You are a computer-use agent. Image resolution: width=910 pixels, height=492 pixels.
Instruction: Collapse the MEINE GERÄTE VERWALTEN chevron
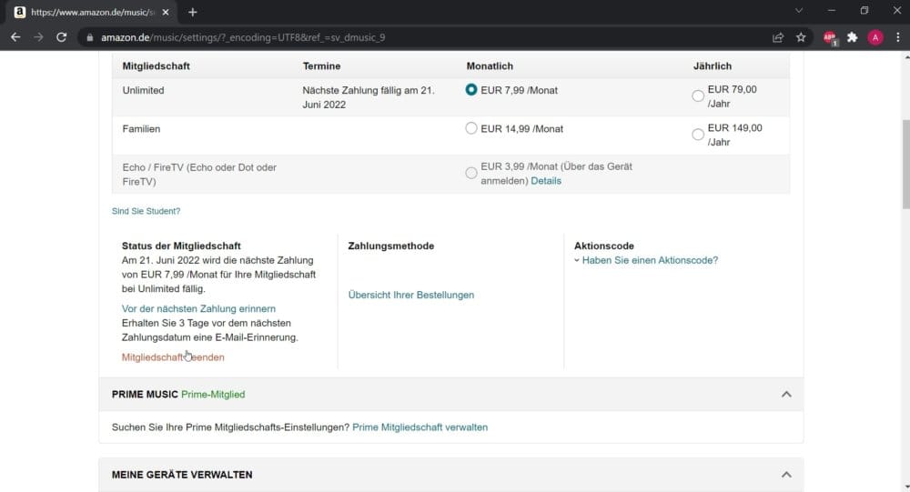[x=786, y=475]
